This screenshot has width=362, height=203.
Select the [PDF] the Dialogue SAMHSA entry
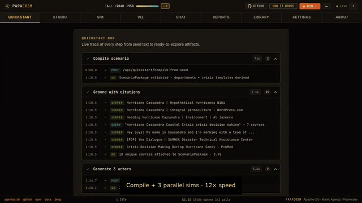click(x=189, y=140)
